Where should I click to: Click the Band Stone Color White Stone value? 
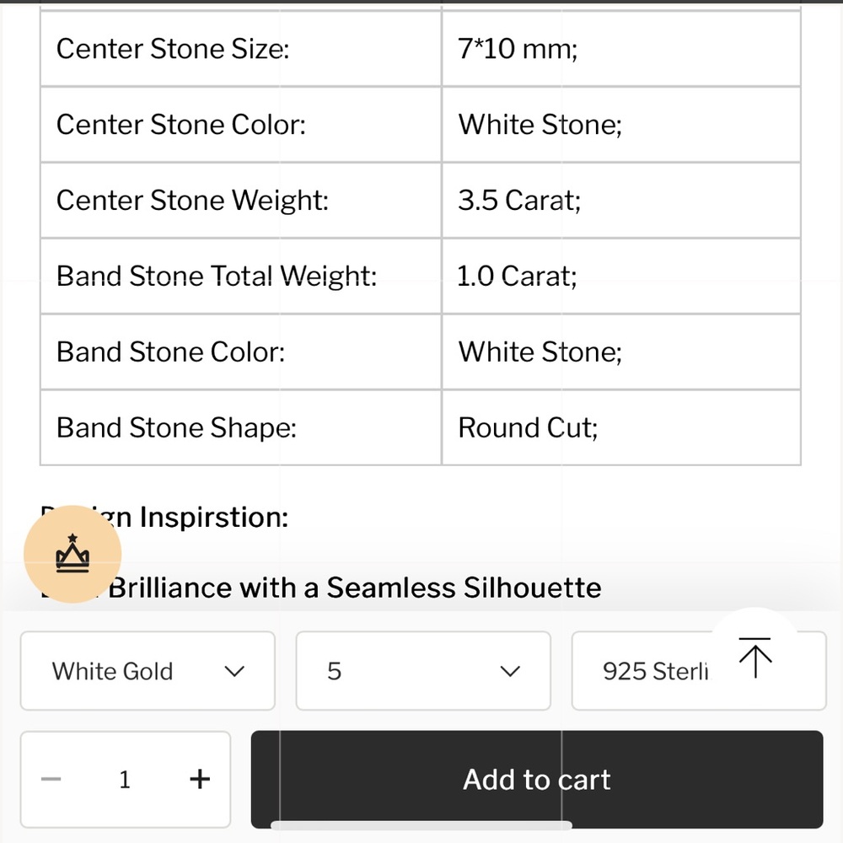click(540, 352)
